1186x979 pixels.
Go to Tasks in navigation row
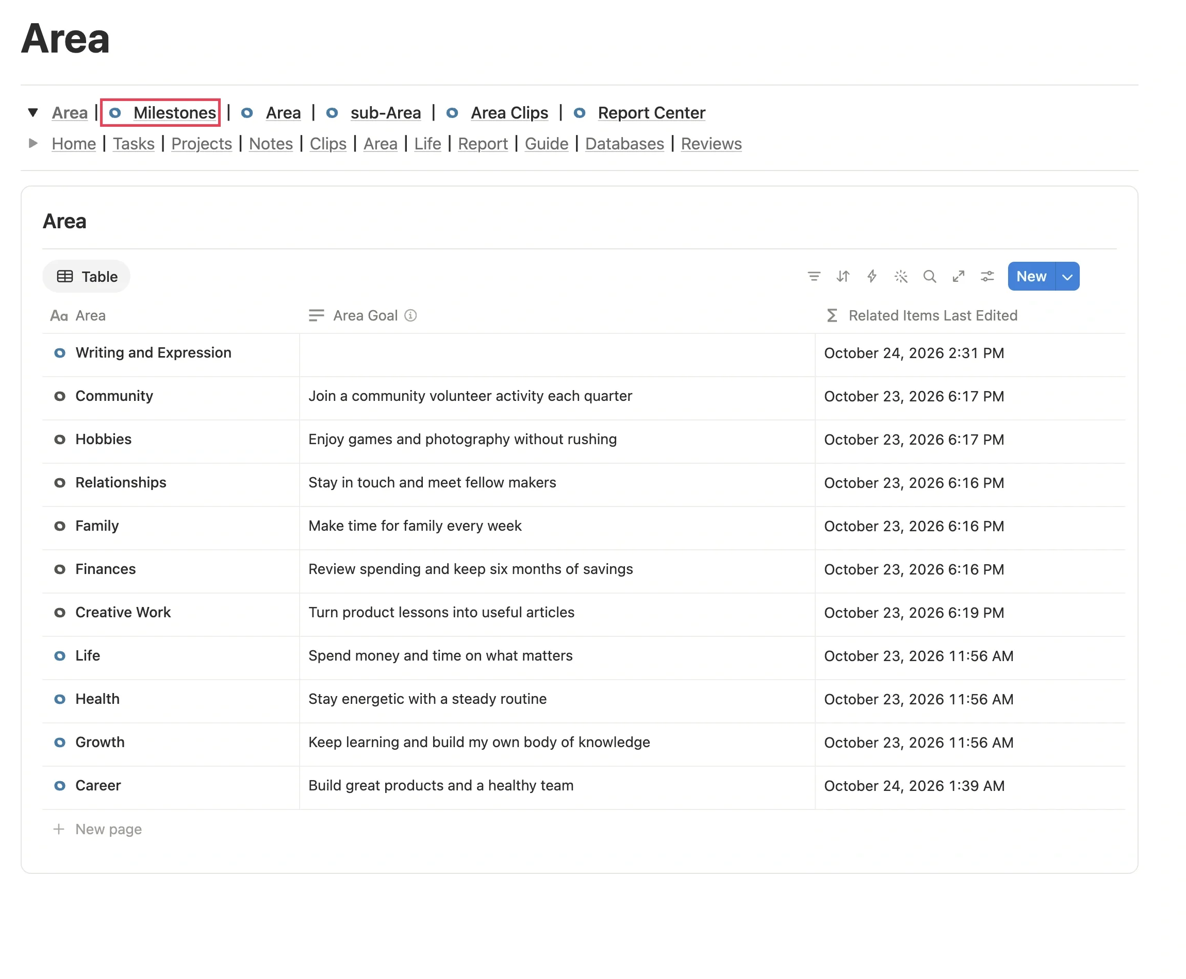(x=134, y=144)
